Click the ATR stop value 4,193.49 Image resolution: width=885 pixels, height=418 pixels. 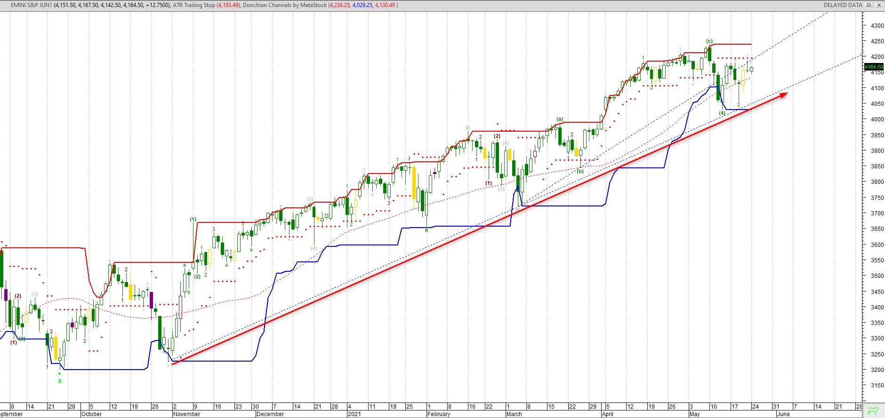click(228, 5)
